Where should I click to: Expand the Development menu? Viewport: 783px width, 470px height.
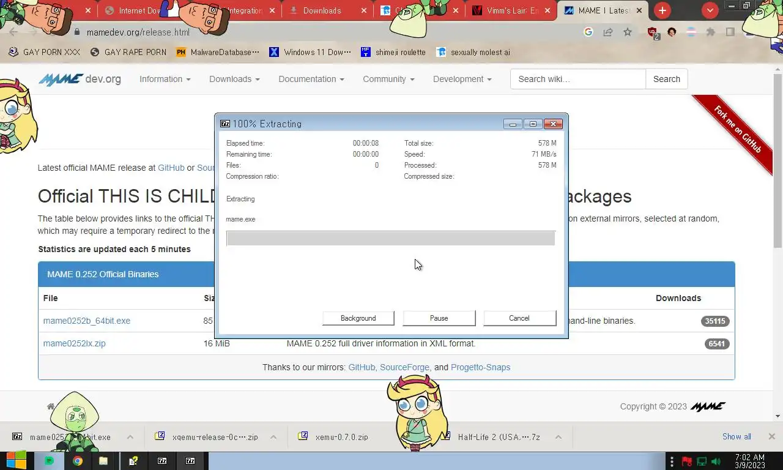pyautogui.click(x=462, y=79)
